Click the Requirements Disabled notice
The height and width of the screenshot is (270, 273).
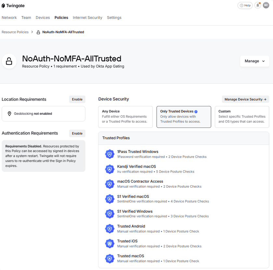(x=44, y=156)
